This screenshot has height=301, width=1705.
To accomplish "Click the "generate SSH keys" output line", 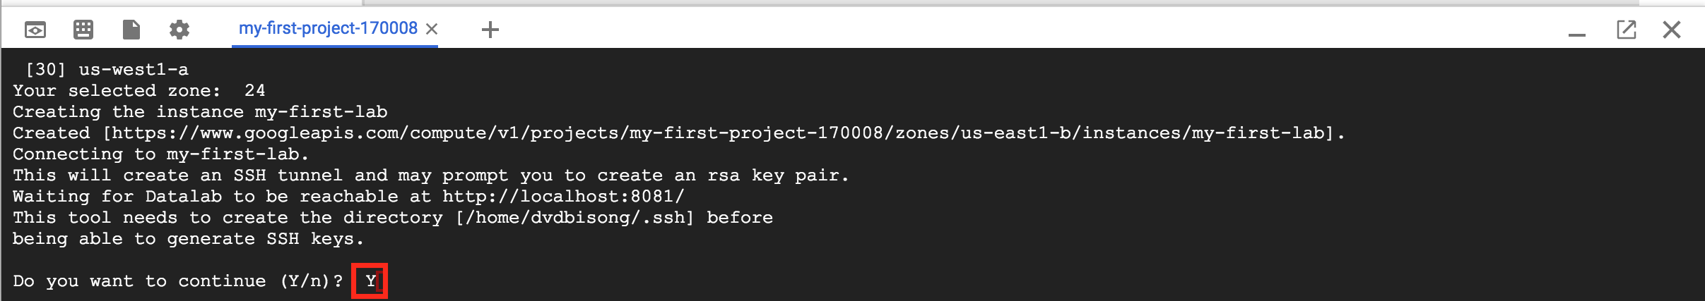I will pyautogui.click(x=188, y=239).
